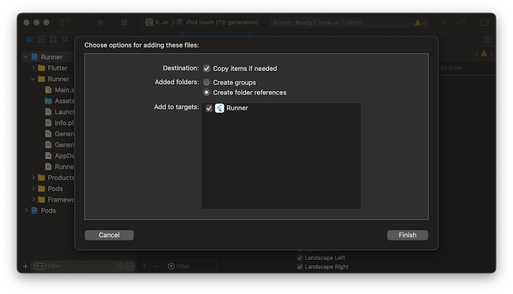
Task: Collapse the top-level Runner project
Action: pyautogui.click(x=26, y=57)
